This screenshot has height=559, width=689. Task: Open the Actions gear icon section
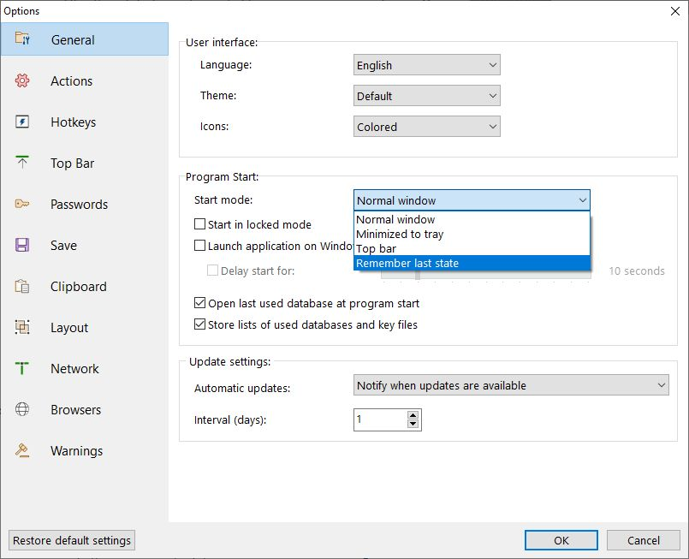pyautogui.click(x=22, y=80)
